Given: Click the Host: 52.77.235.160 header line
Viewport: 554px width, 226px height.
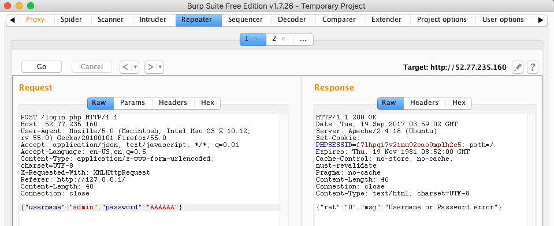Looking at the screenshot, I should click(59, 124).
